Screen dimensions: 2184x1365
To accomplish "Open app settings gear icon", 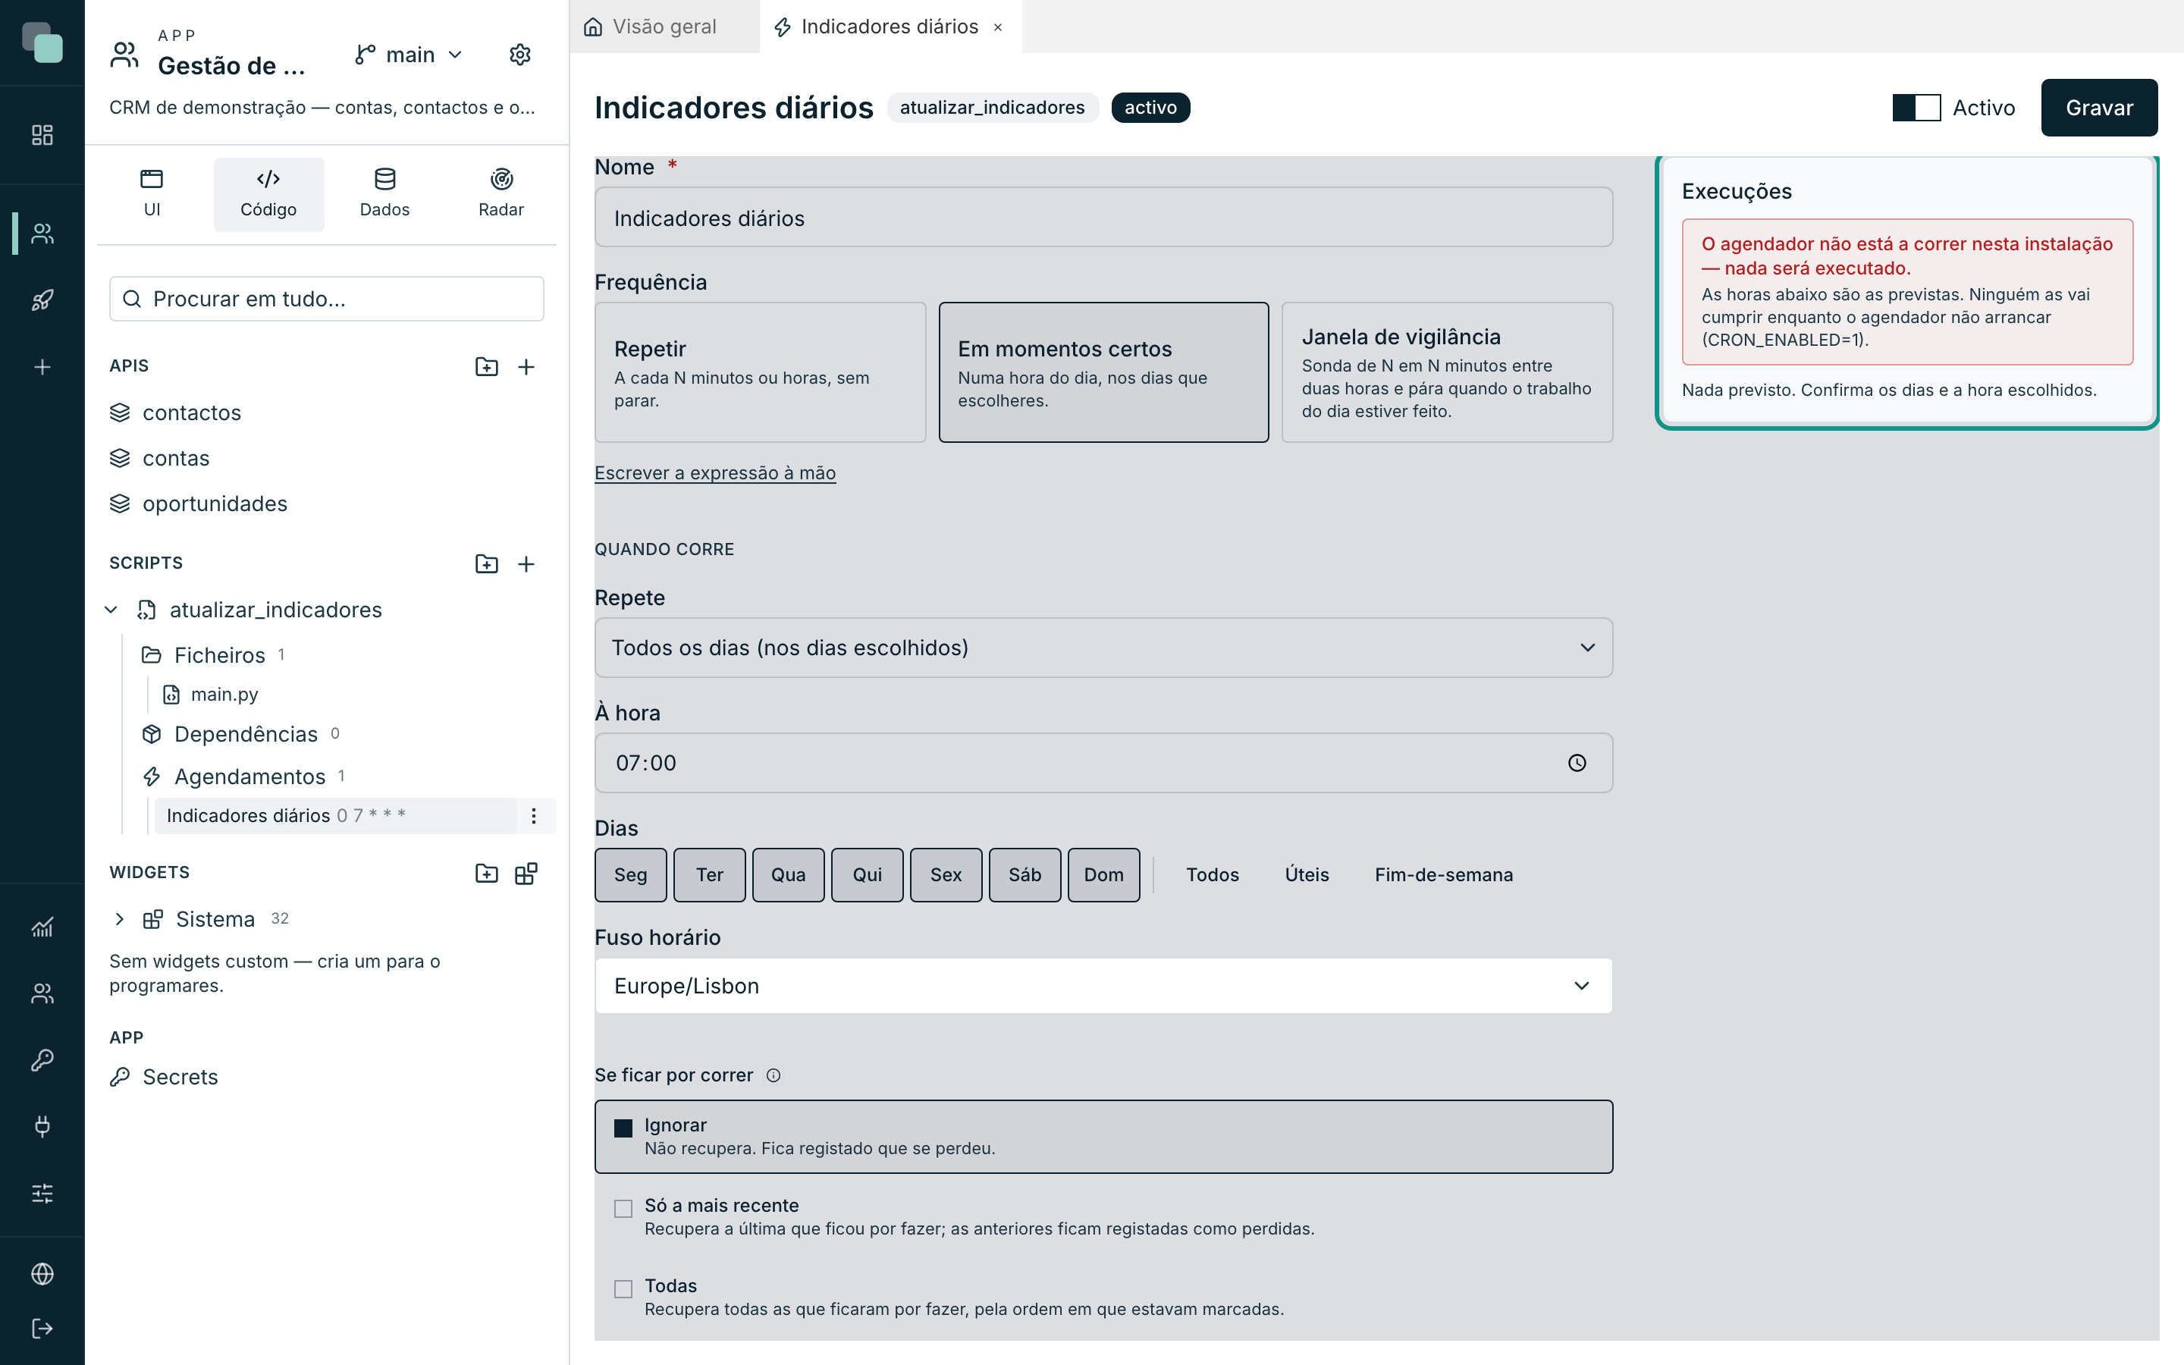I will coord(519,54).
